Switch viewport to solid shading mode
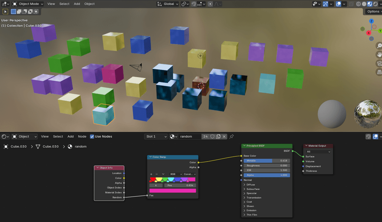 point(364,4)
